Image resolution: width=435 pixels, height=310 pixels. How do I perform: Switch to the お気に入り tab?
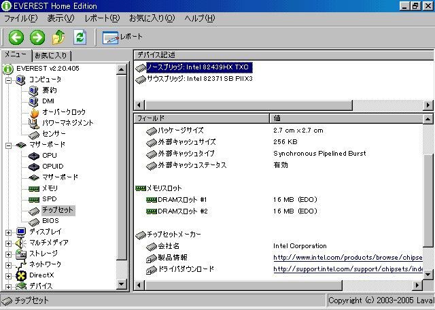coord(52,56)
